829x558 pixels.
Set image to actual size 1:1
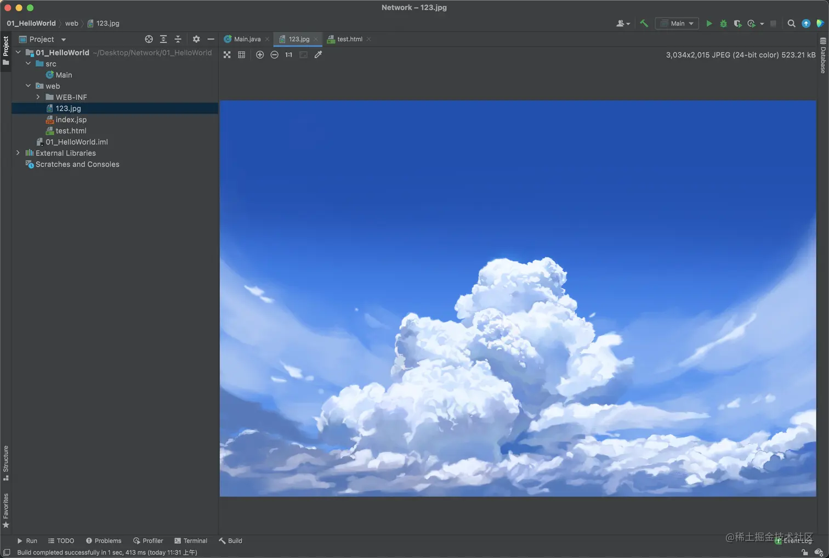(x=288, y=55)
